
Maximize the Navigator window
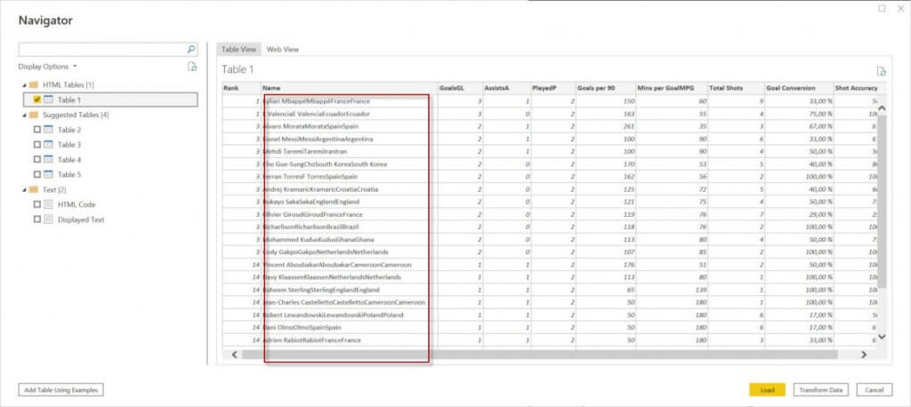click(882, 8)
